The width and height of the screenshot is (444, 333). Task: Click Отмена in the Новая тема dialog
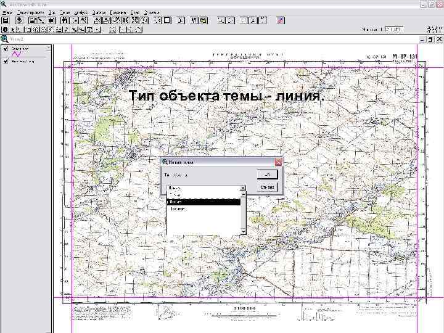[267, 187]
